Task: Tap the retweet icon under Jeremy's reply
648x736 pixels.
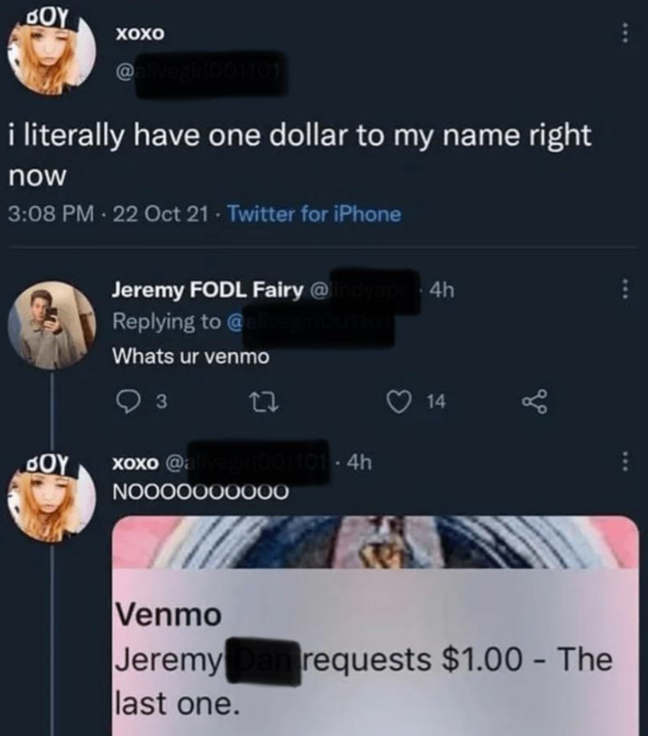Action: click(x=264, y=402)
